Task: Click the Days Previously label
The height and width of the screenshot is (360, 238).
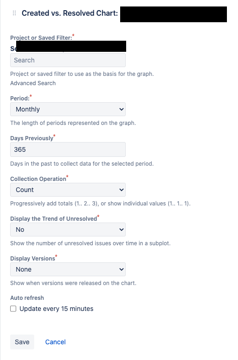Action: coord(31,138)
